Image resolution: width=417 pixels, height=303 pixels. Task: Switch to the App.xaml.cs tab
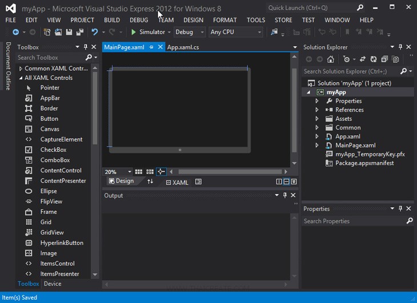pyautogui.click(x=183, y=47)
